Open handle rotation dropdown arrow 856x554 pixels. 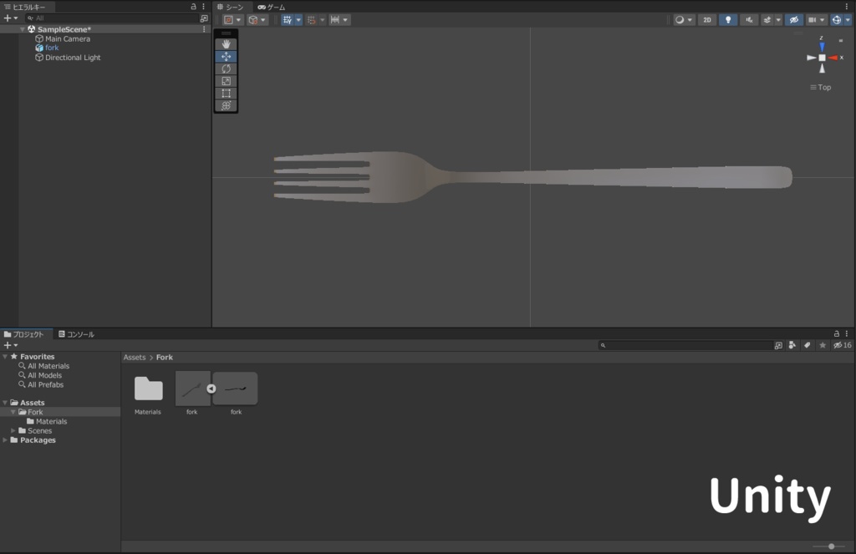pyautogui.click(x=263, y=20)
